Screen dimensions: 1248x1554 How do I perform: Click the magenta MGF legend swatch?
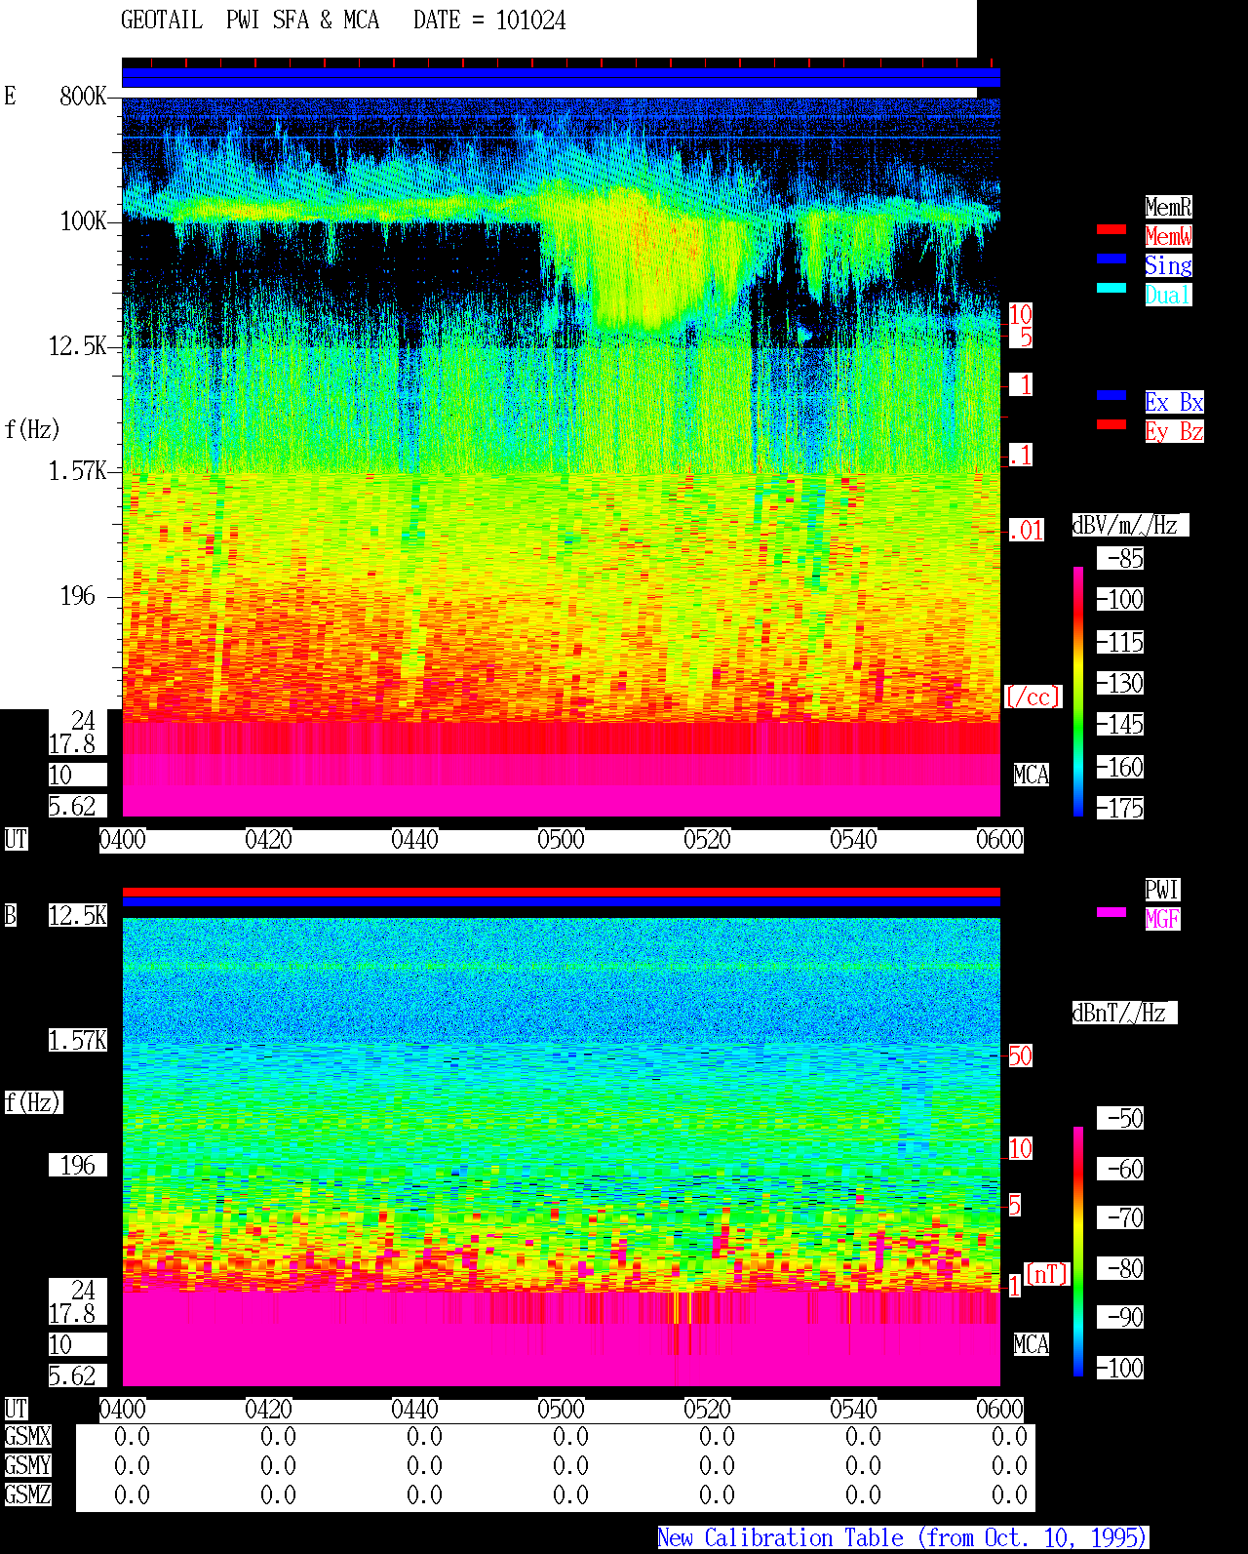coord(1111,912)
